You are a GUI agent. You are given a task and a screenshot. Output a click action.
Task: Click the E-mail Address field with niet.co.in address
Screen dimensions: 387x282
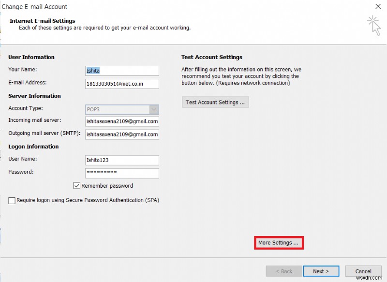coord(121,84)
